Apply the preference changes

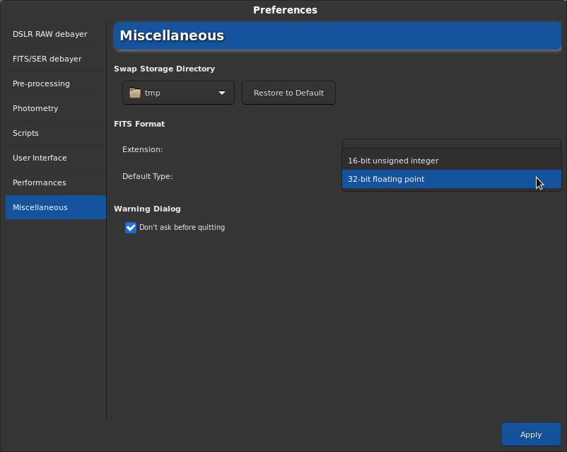pyautogui.click(x=531, y=434)
